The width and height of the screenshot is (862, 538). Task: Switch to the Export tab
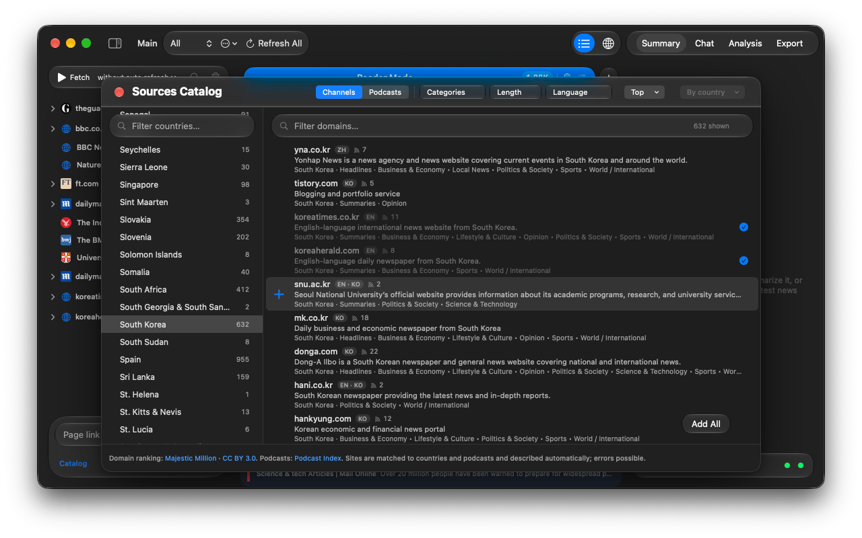789,43
